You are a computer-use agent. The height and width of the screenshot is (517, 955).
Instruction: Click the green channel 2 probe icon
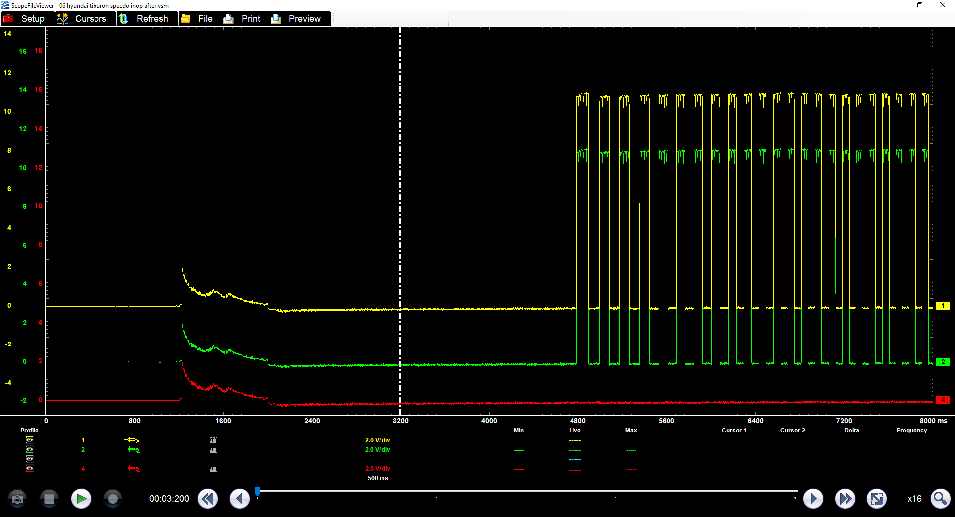coord(132,450)
